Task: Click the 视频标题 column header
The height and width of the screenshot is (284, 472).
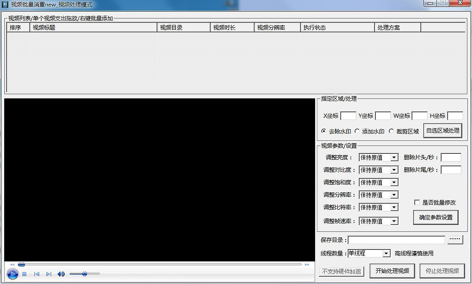Action: [x=93, y=27]
